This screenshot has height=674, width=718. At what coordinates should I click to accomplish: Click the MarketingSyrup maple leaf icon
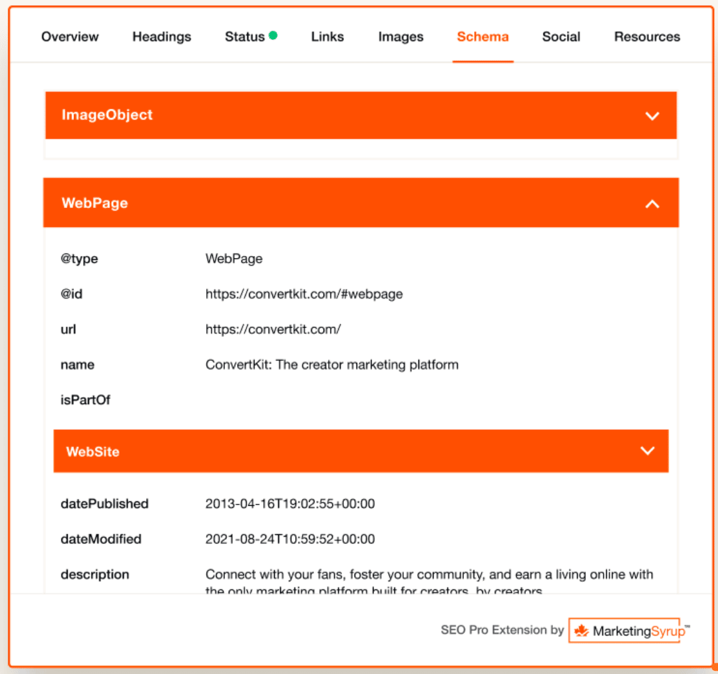(x=581, y=630)
